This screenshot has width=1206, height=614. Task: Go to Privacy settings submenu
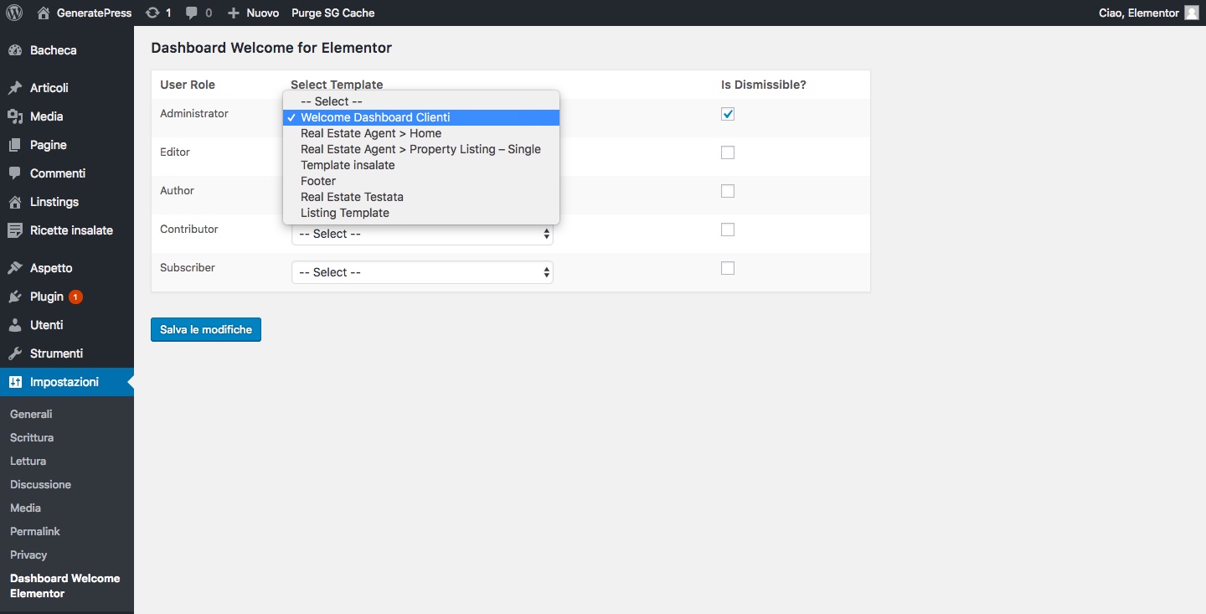pos(28,555)
